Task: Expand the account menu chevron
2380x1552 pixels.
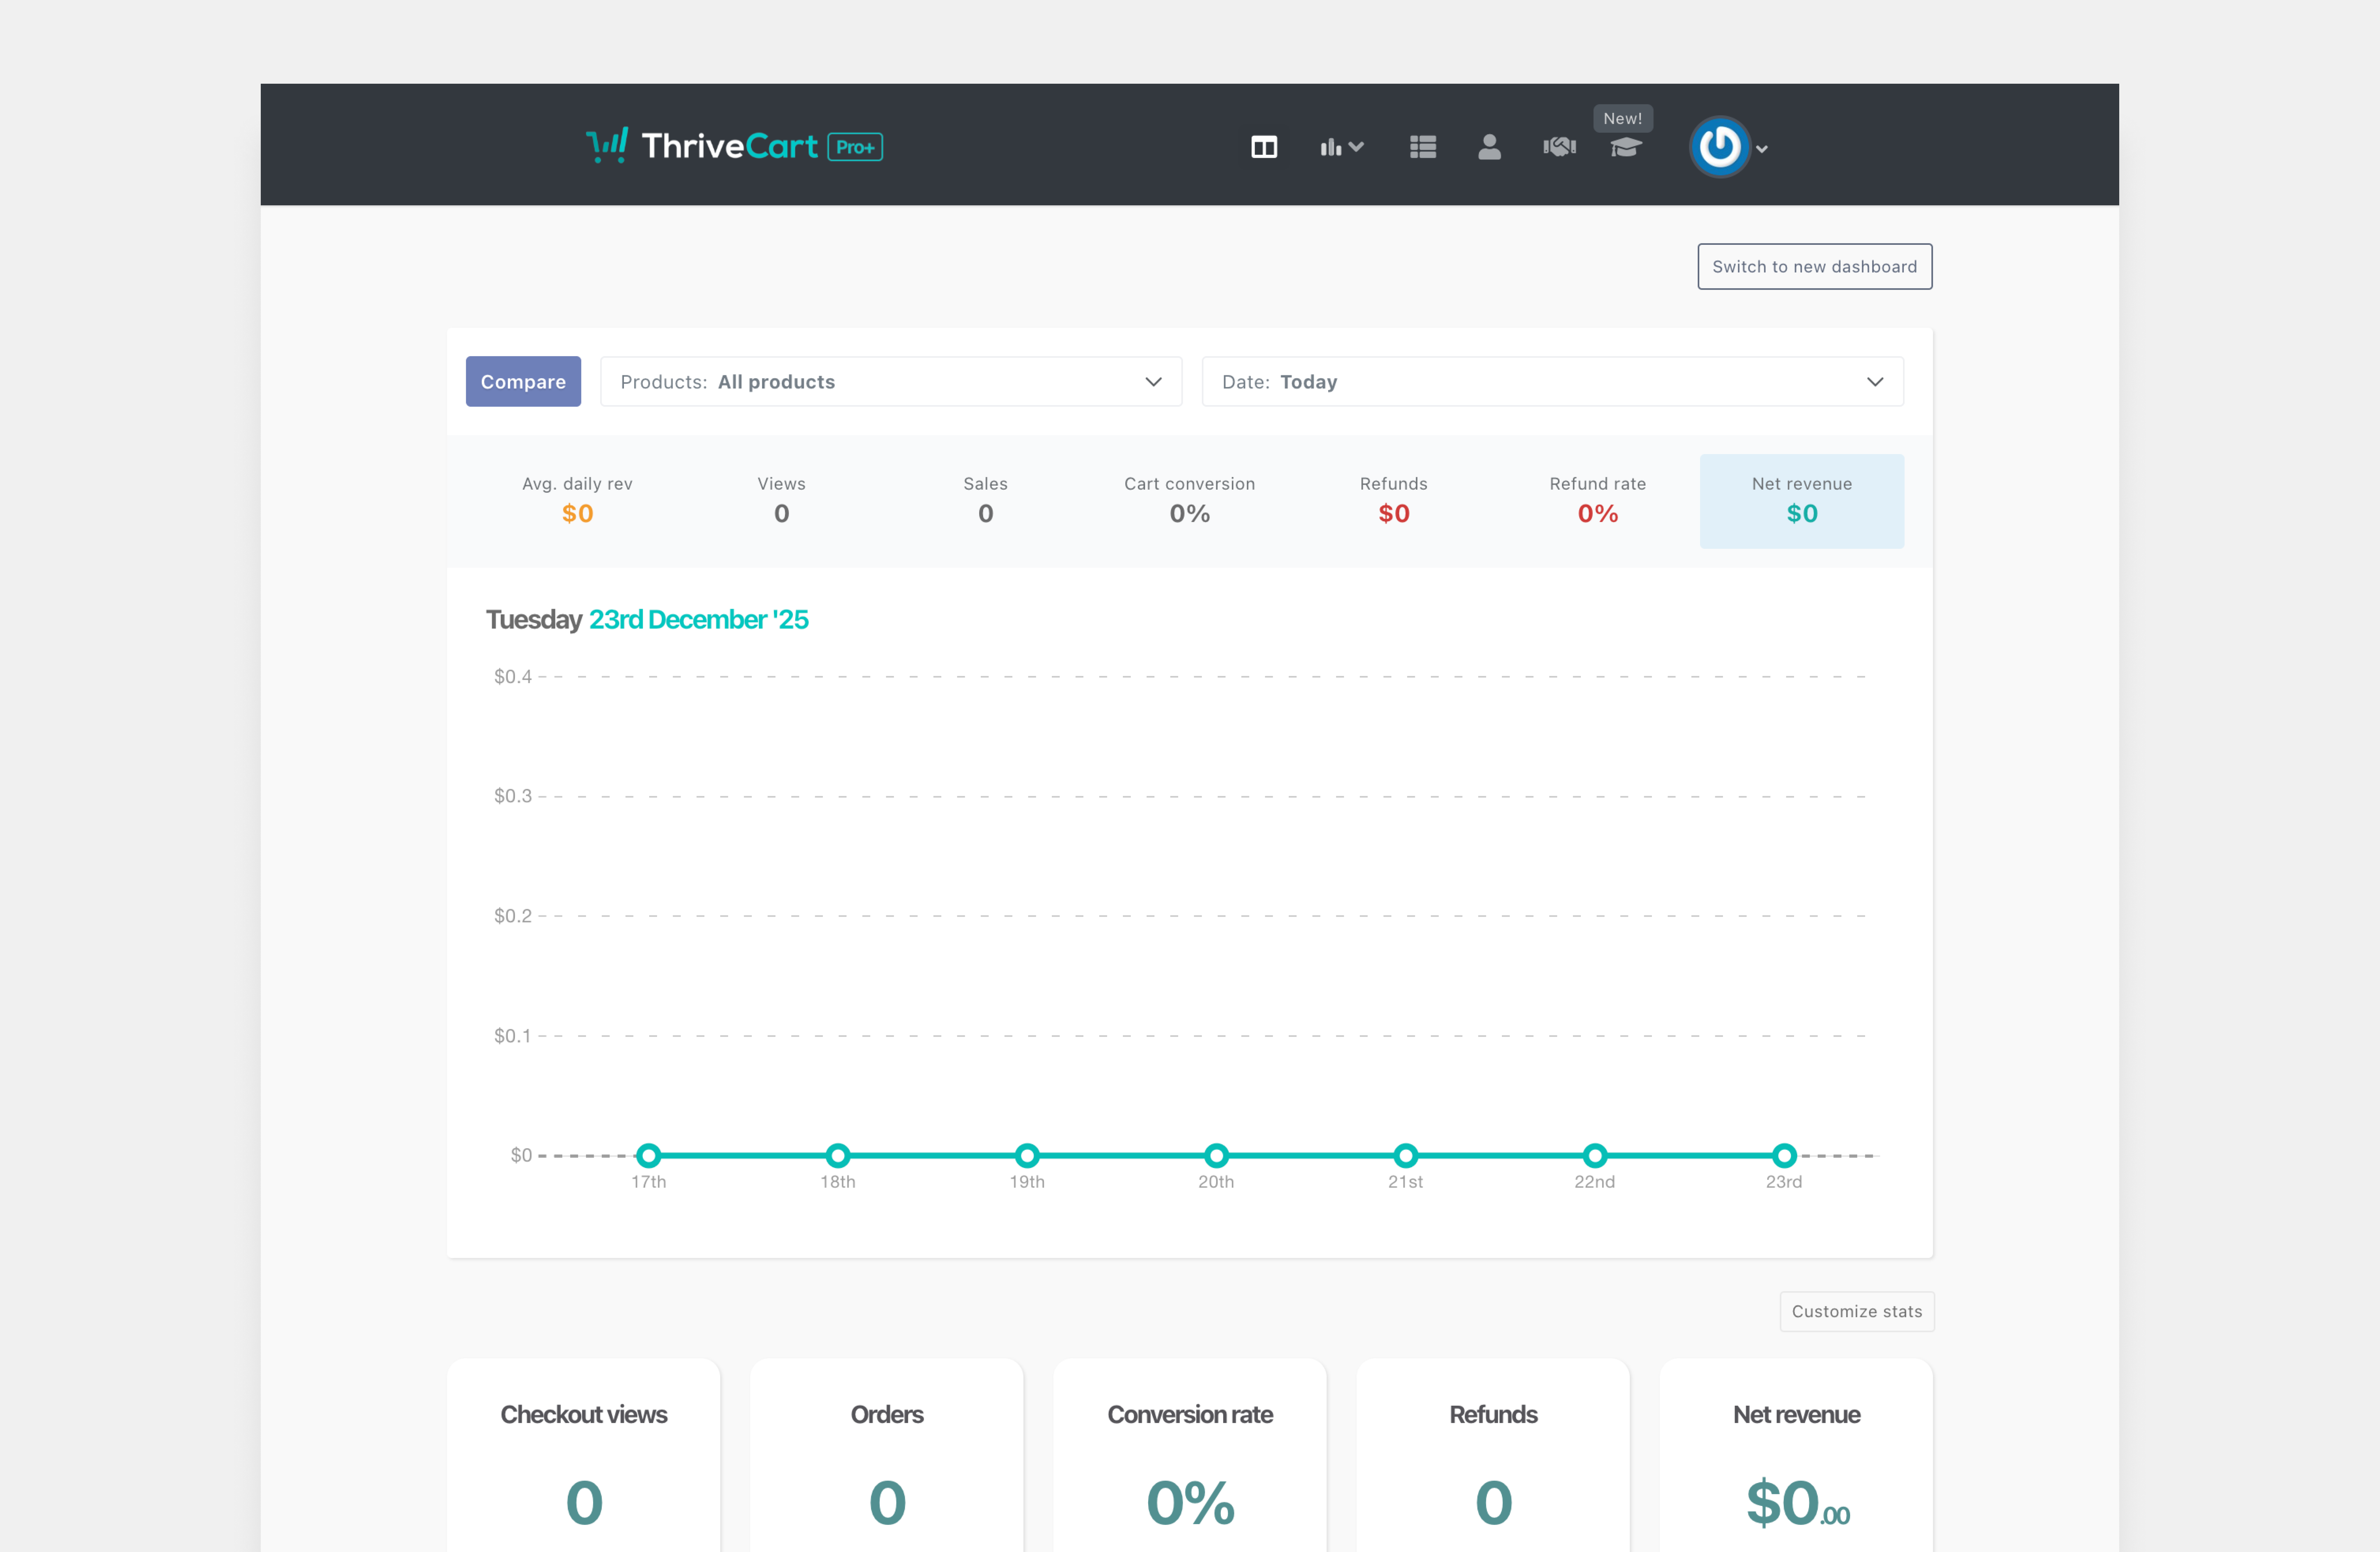Action: tap(1762, 149)
